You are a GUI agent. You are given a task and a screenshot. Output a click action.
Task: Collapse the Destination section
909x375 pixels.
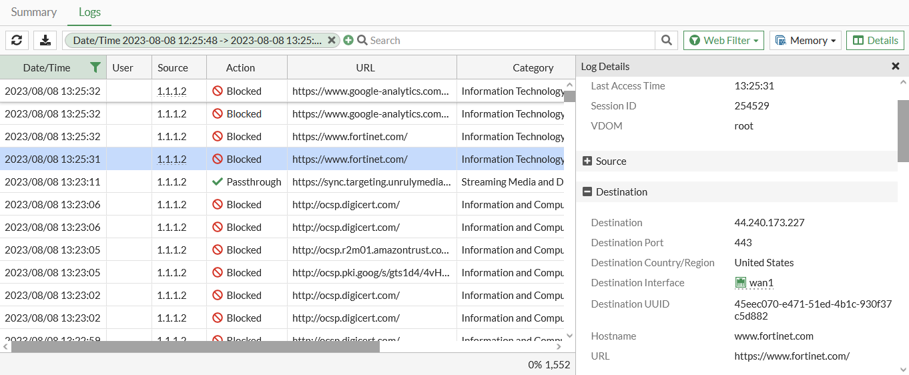pos(587,192)
